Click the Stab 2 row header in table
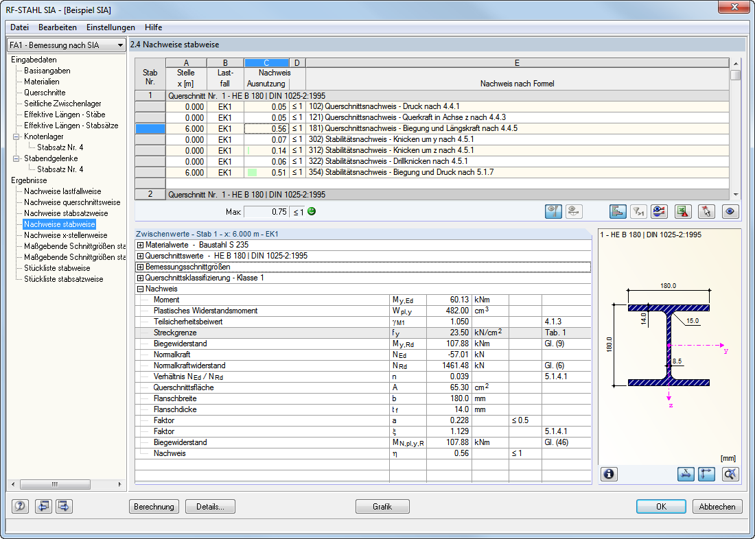 150,195
